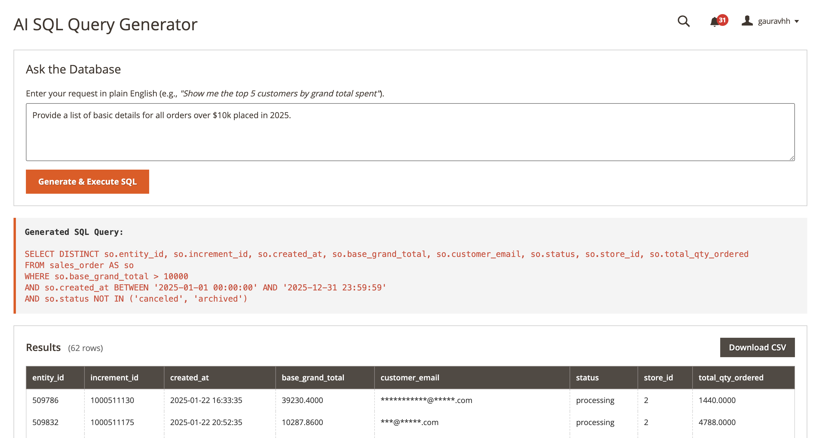Click the FROM sales_order AS so line

[x=79, y=265]
